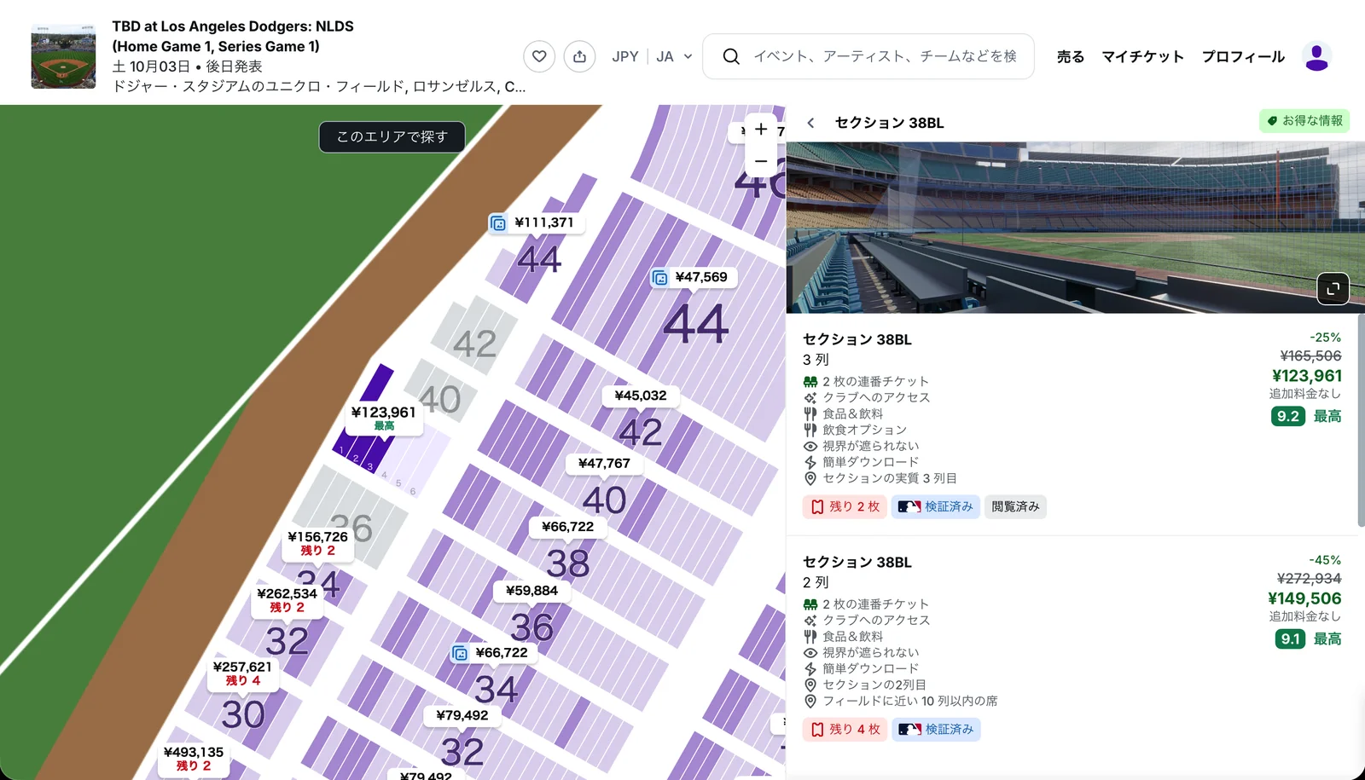Open the JPY / JA currency language dropdown

pos(652,56)
